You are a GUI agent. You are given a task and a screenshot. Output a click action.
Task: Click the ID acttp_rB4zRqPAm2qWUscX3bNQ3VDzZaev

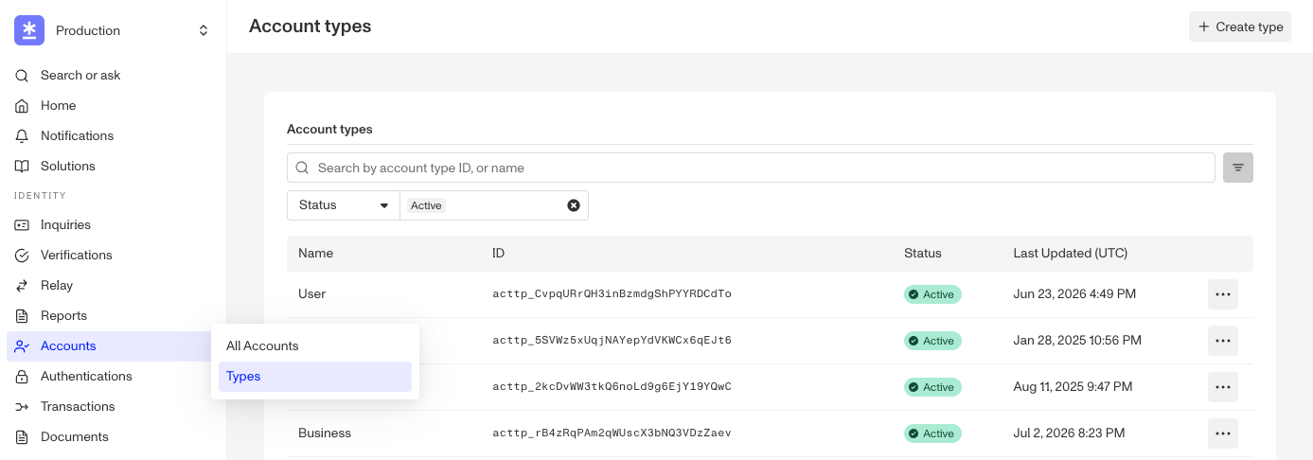pos(612,433)
